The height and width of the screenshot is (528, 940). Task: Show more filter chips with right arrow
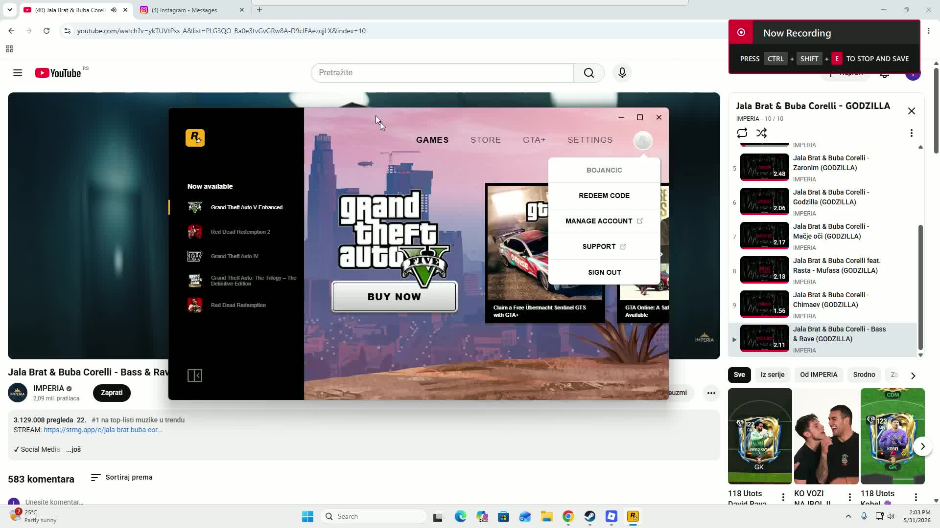(x=913, y=375)
